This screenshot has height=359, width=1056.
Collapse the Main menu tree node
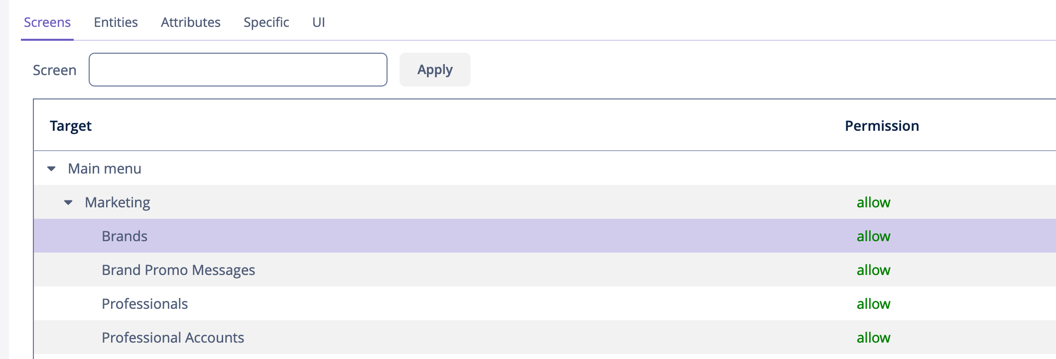51,169
